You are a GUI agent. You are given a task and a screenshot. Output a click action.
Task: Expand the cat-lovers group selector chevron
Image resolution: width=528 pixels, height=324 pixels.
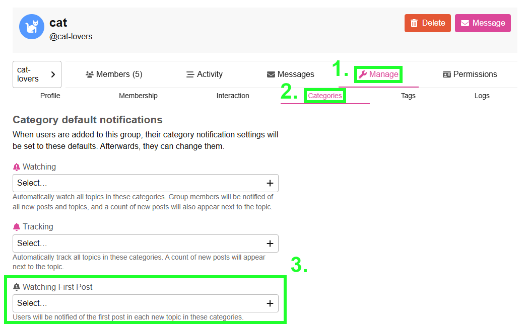[53, 74]
